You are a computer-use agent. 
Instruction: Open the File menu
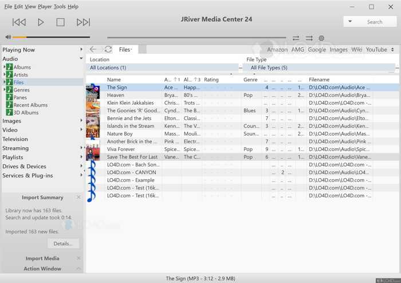pyautogui.click(x=8, y=7)
